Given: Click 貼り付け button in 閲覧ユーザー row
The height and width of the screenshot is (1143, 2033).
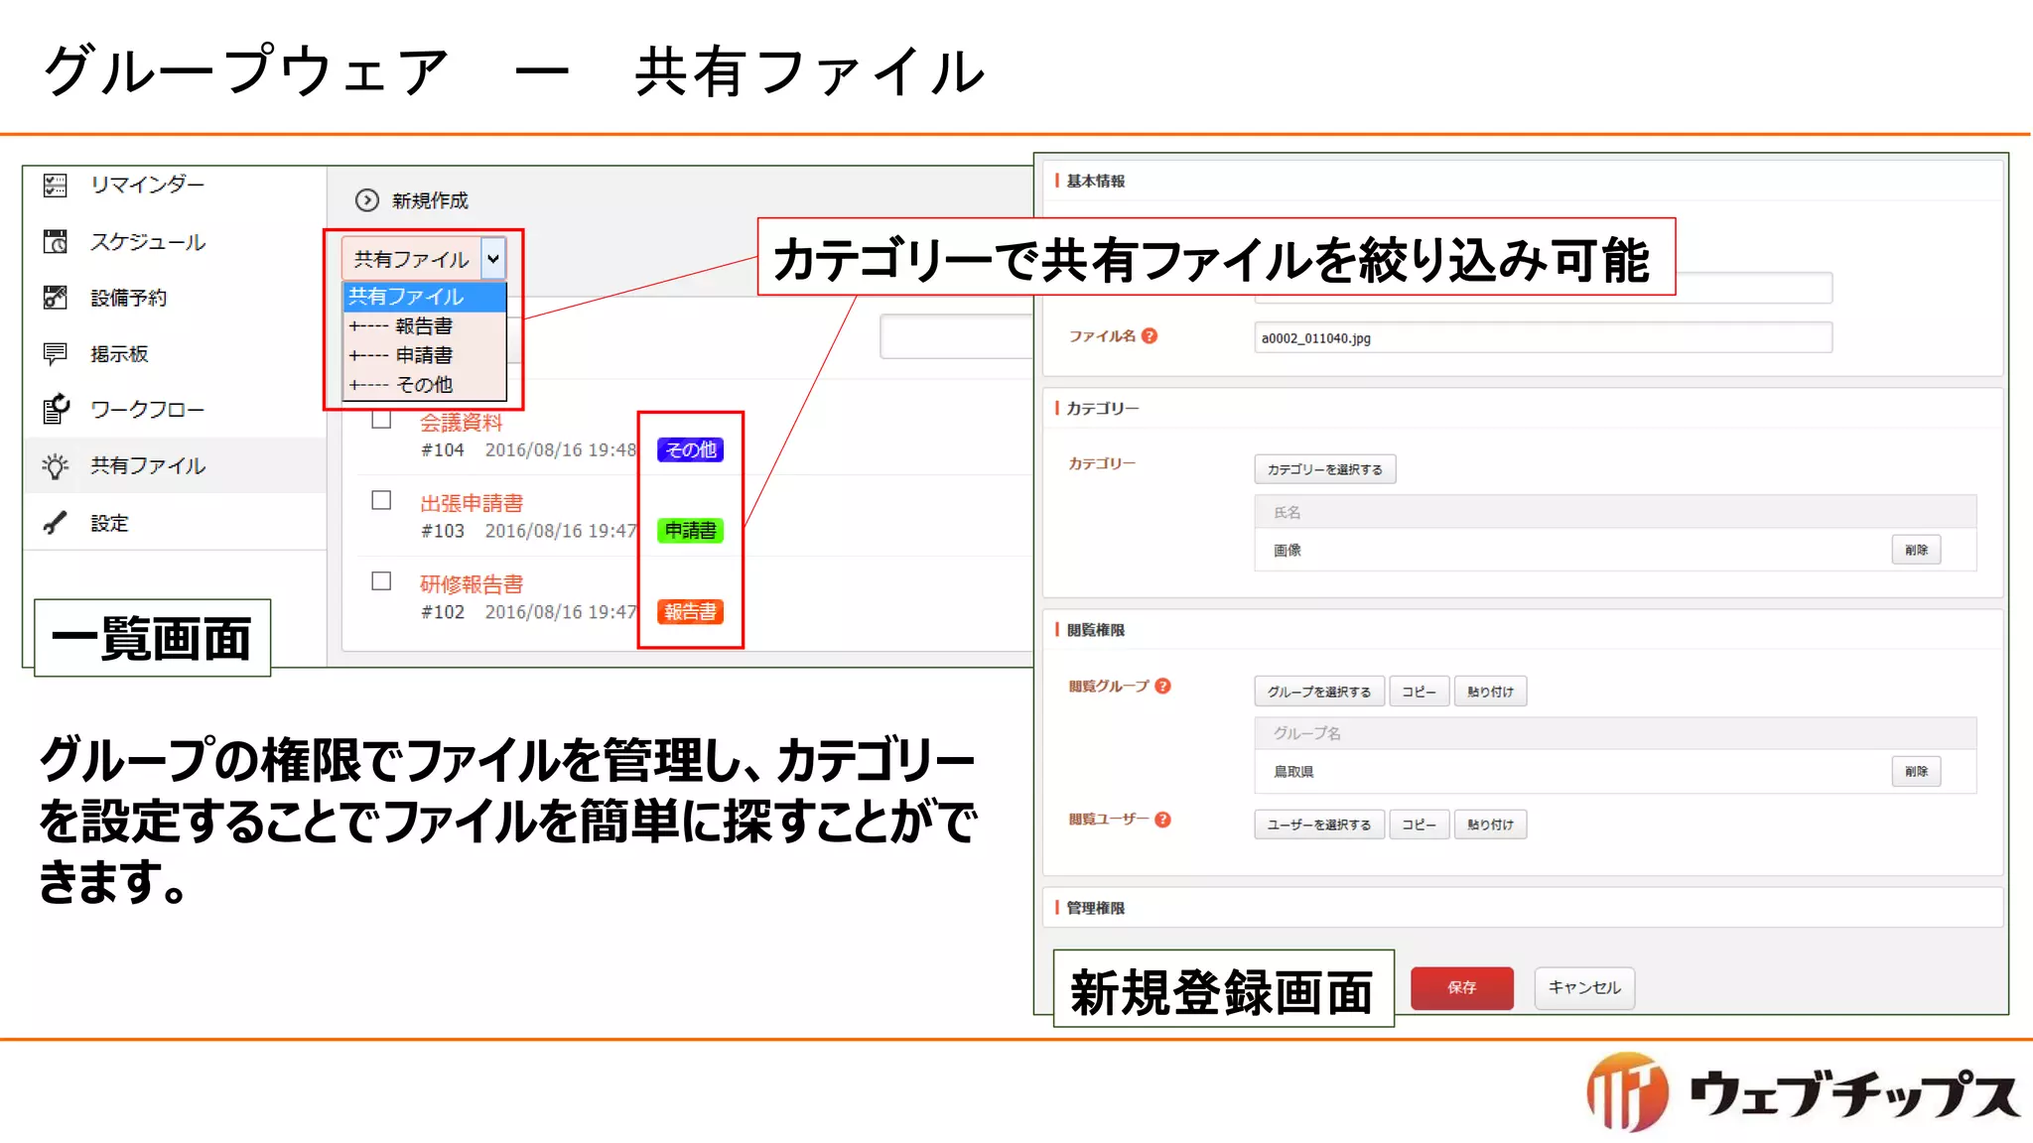Looking at the screenshot, I should click(1490, 825).
